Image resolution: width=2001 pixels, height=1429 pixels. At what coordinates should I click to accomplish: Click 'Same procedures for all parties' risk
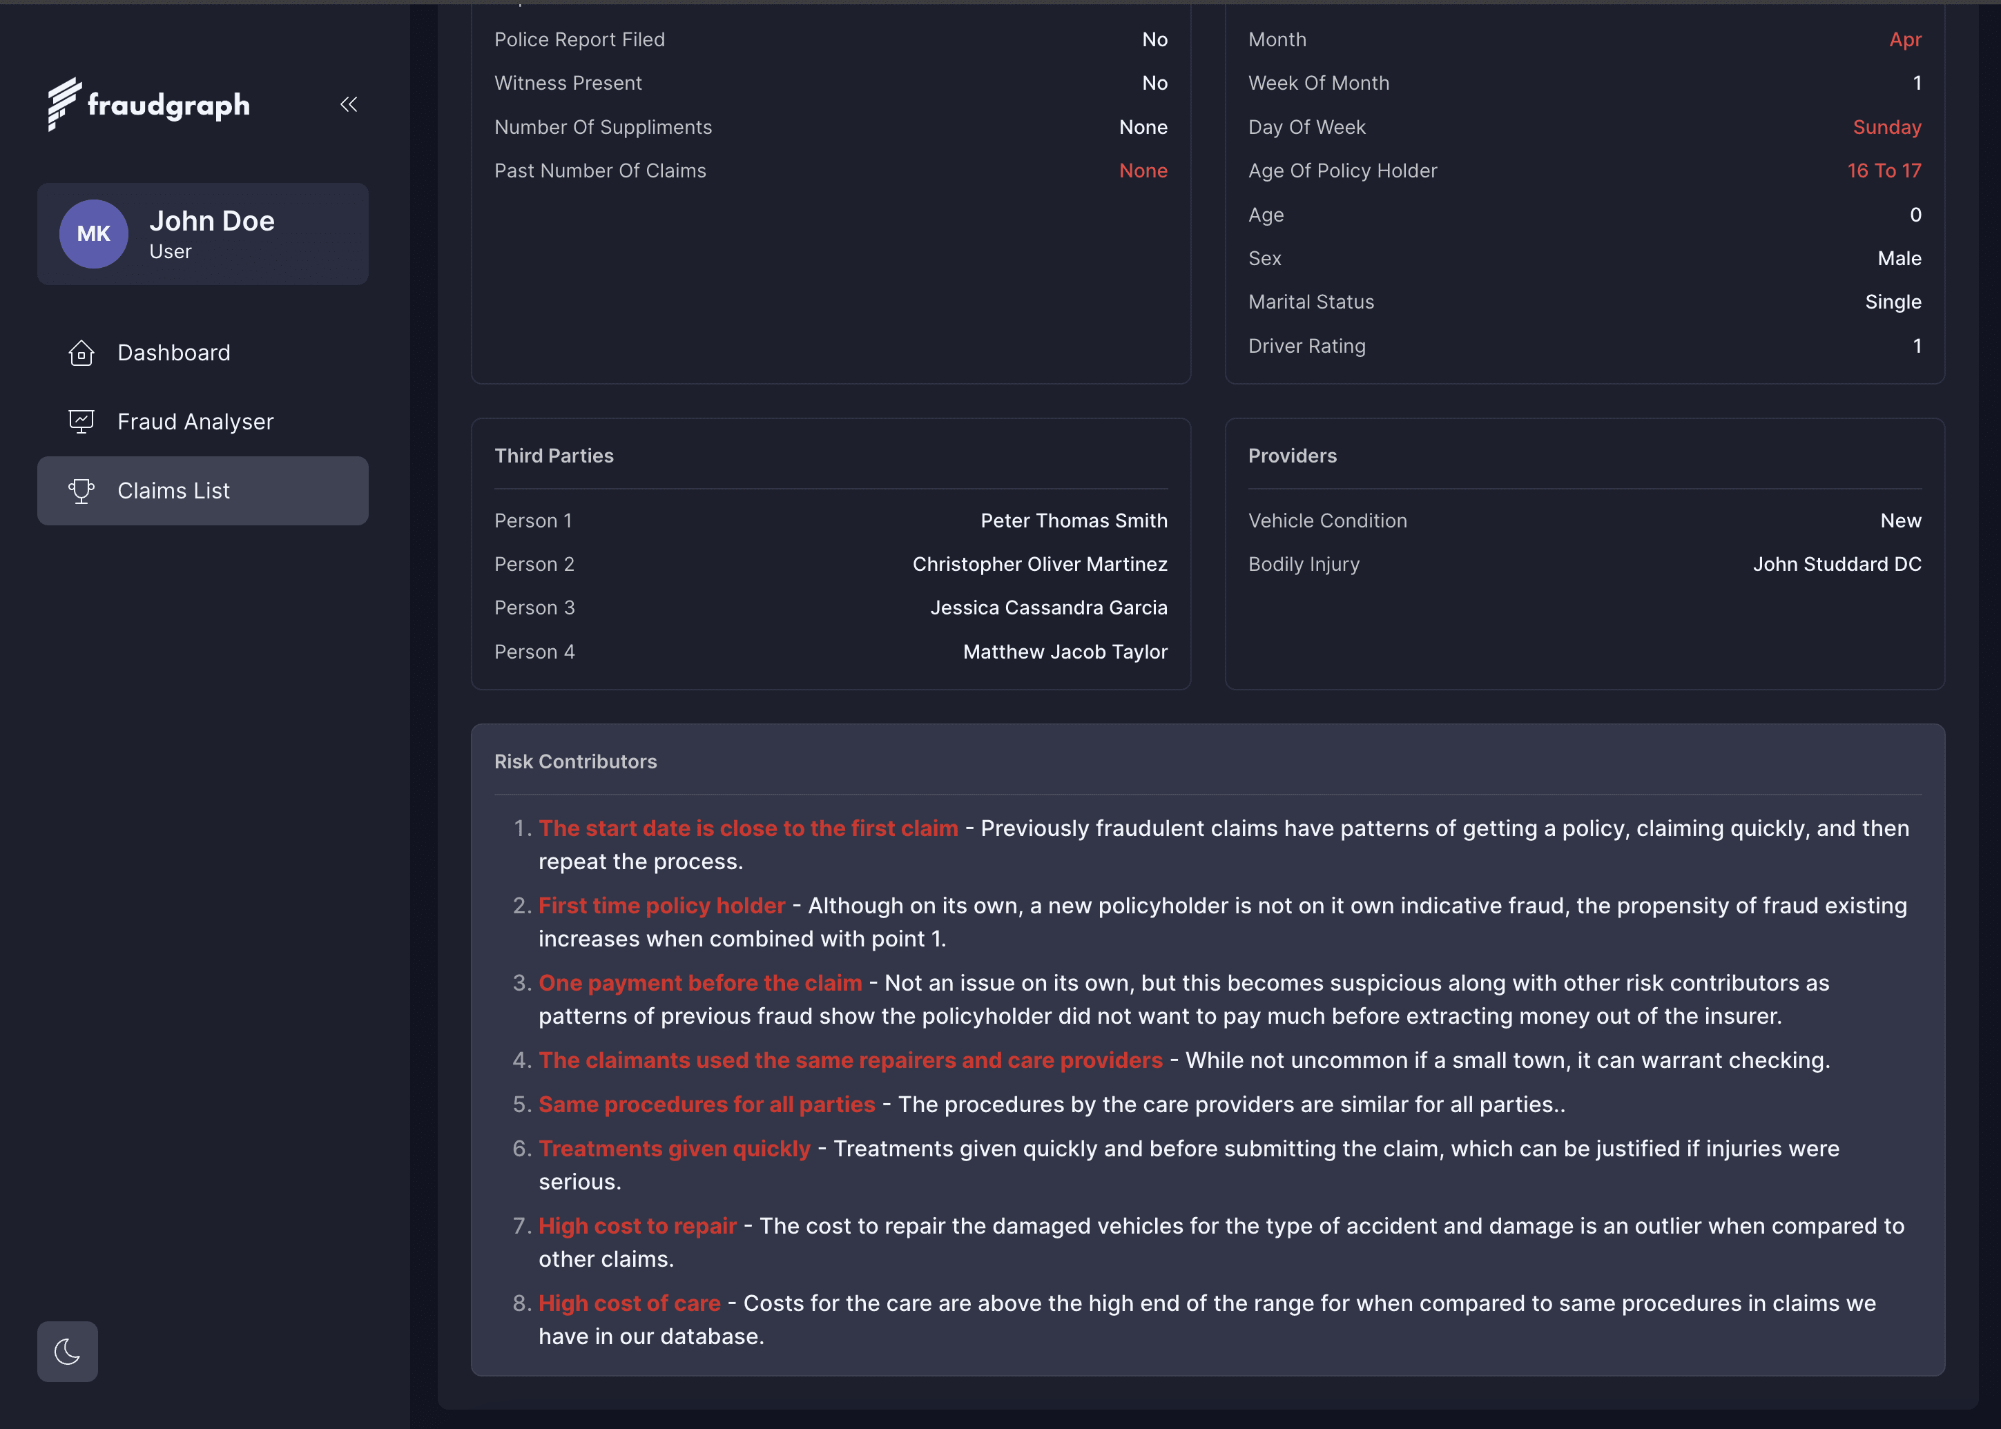tap(706, 1105)
